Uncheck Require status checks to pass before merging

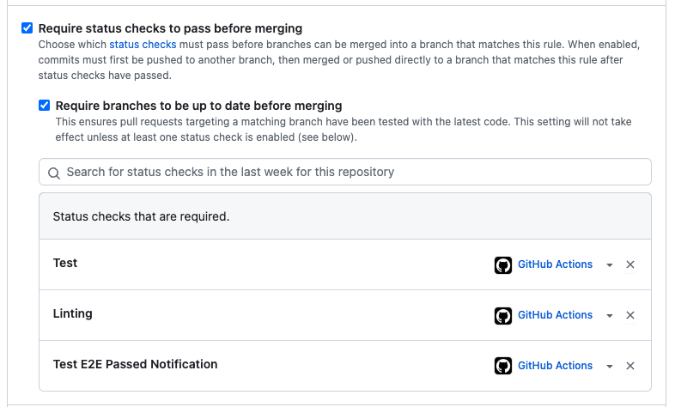coord(27,28)
